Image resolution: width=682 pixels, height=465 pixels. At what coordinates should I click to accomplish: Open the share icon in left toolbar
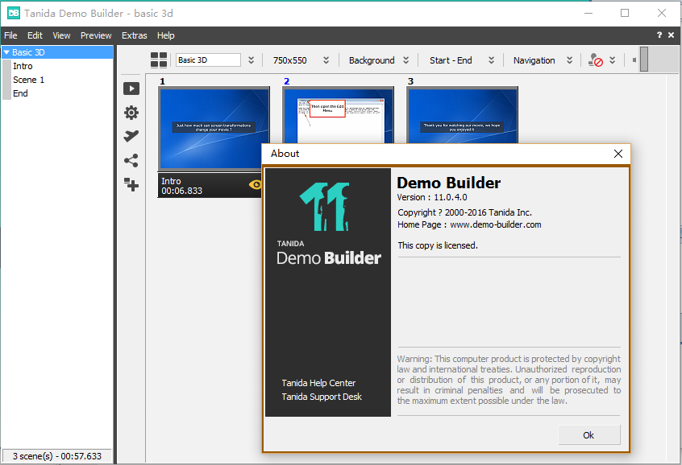point(131,161)
